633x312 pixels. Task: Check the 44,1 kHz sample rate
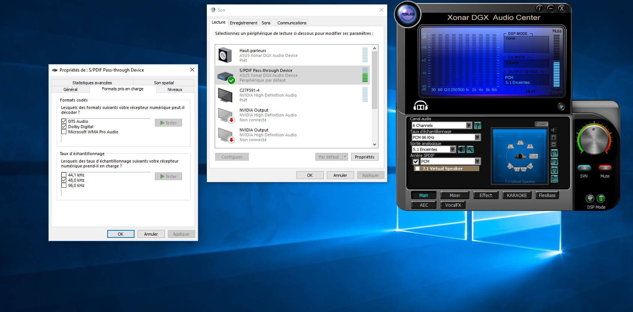click(x=64, y=175)
